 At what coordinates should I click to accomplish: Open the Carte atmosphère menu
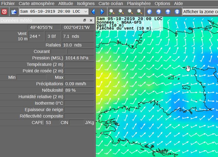pos(37,3)
